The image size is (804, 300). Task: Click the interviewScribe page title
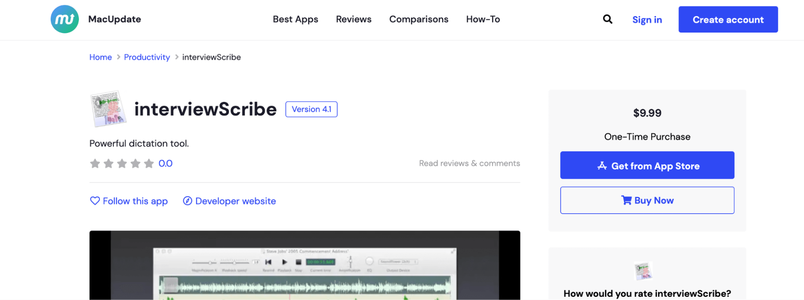coord(206,109)
